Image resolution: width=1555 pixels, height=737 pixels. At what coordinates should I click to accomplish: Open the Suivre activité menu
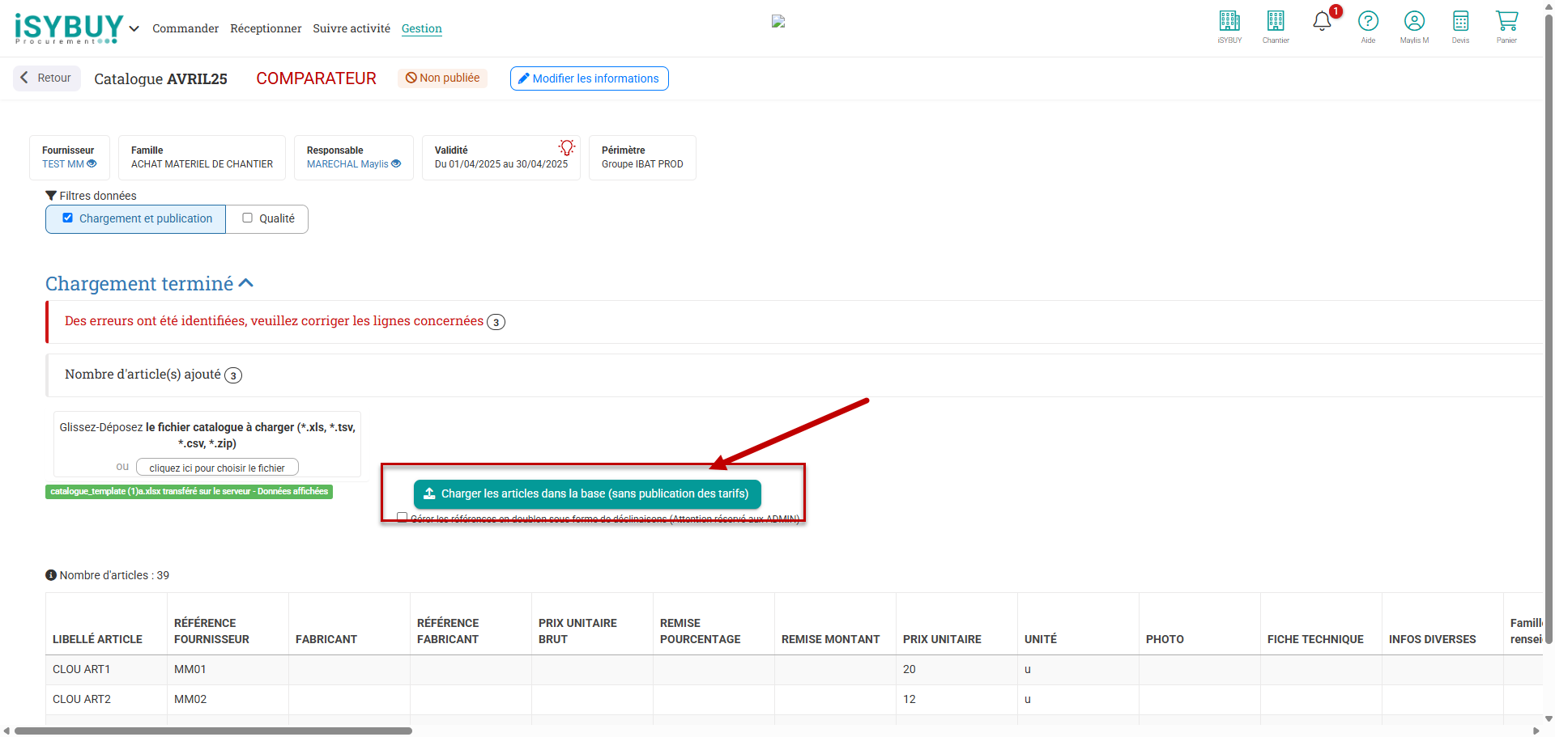point(351,28)
